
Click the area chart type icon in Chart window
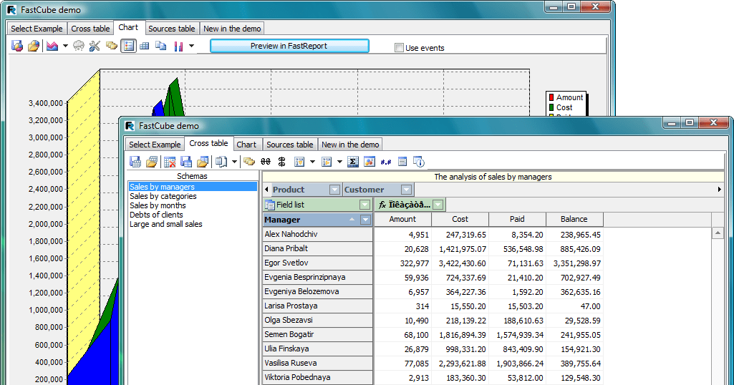52,46
